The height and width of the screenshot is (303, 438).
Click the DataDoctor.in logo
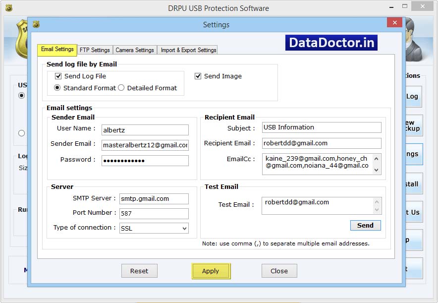point(331,43)
